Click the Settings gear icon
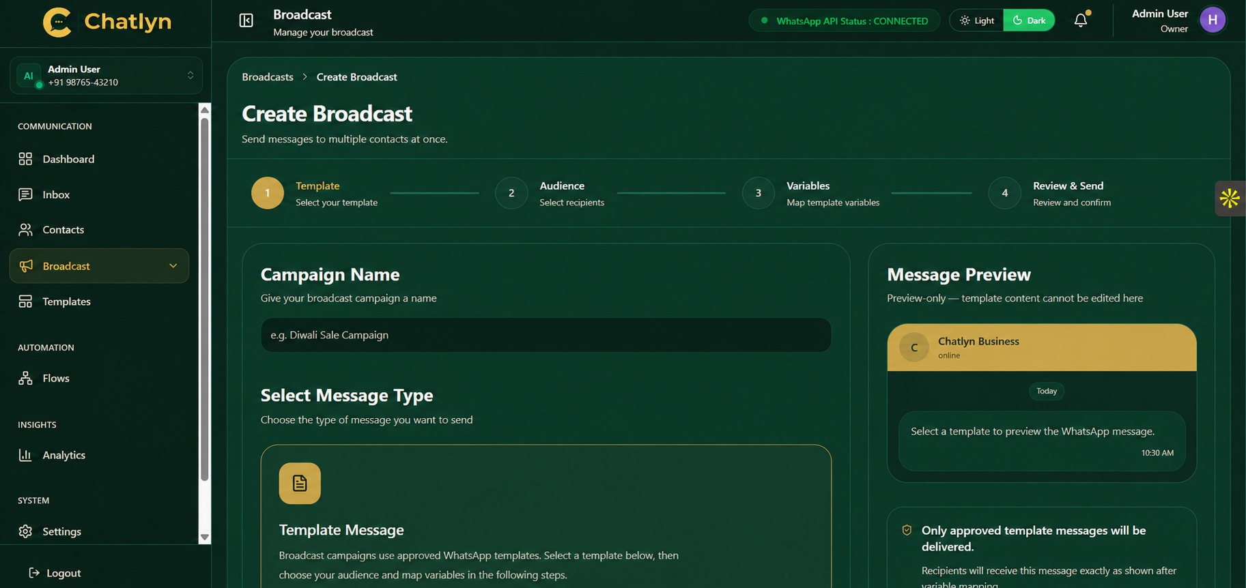 pos(25,531)
